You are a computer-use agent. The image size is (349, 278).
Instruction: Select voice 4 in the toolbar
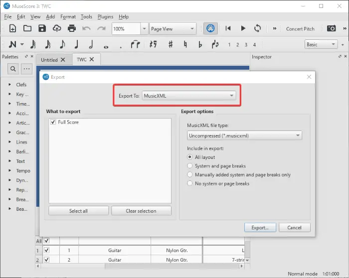click(254, 45)
